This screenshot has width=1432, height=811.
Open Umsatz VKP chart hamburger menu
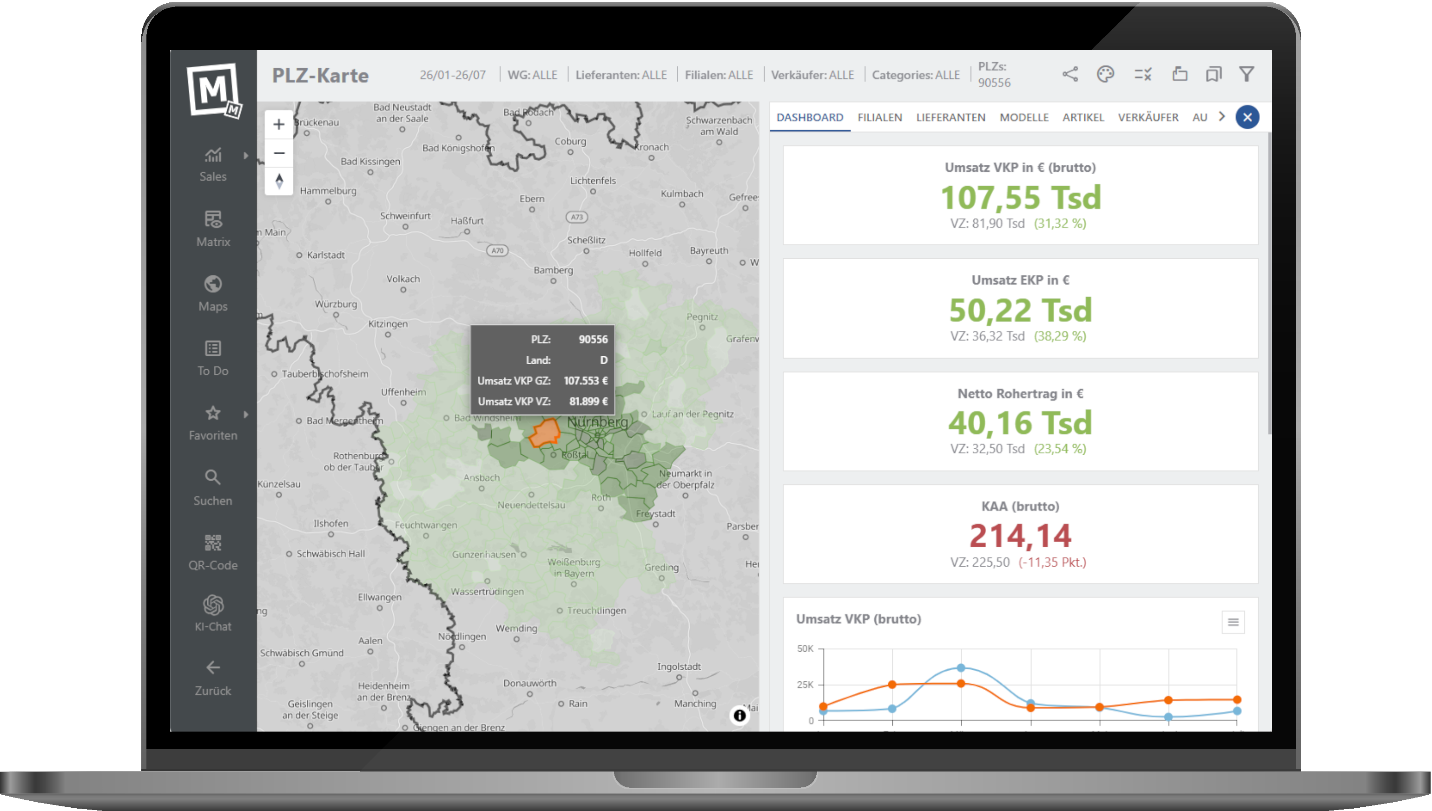[x=1233, y=622]
